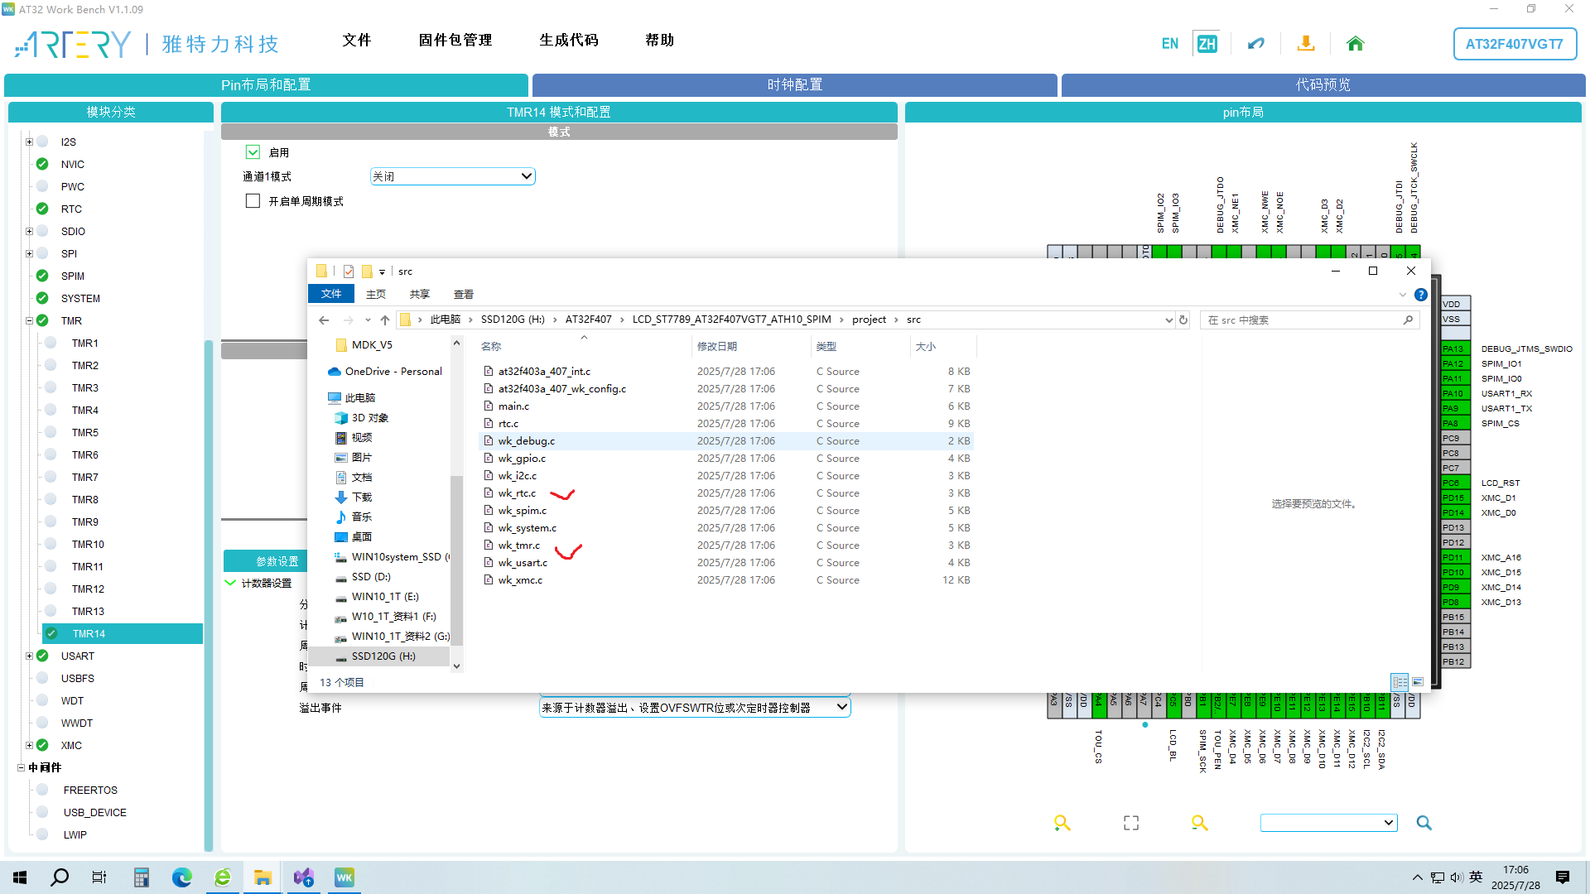
Task: Click the fit-to-view frame icon
Action: tap(1131, 822)
